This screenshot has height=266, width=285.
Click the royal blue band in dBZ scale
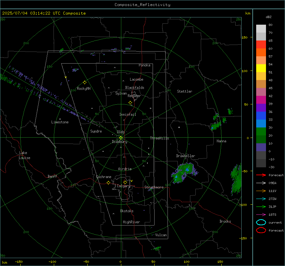tap(261, 116)
